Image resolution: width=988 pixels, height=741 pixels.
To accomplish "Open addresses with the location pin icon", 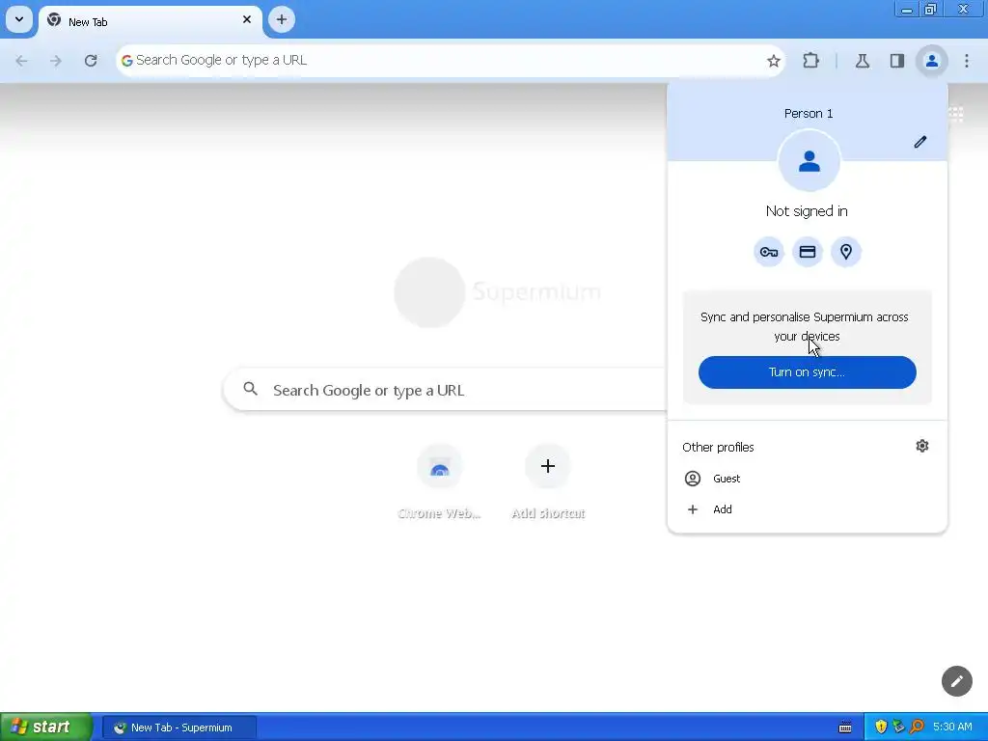I will pyautogui.click(x=846, y=252).
